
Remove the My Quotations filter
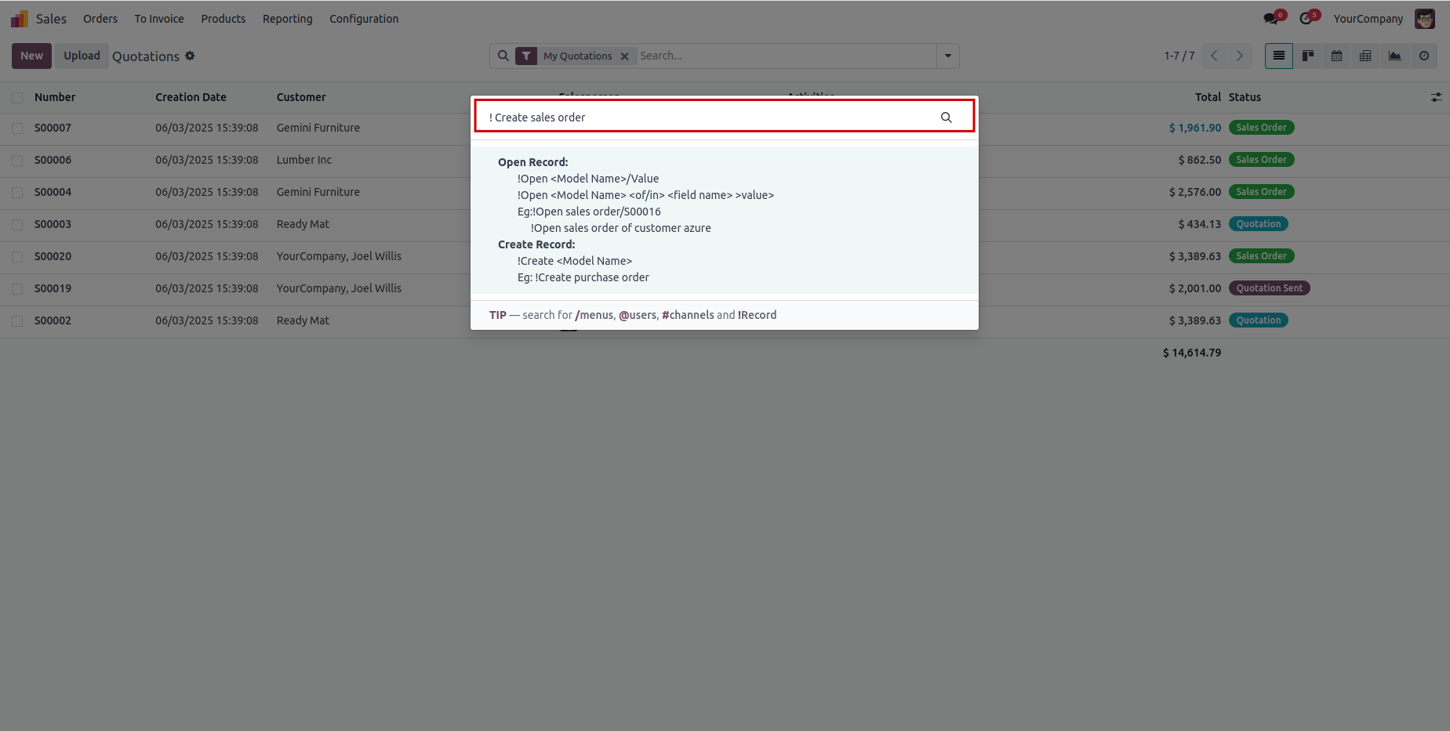(624, 56)
